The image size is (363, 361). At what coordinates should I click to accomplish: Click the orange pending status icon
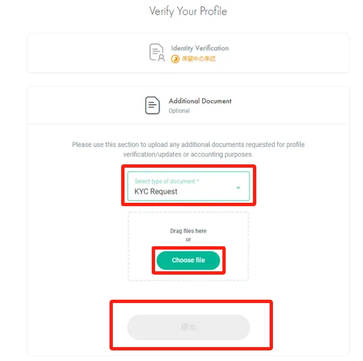coord(175,58)
